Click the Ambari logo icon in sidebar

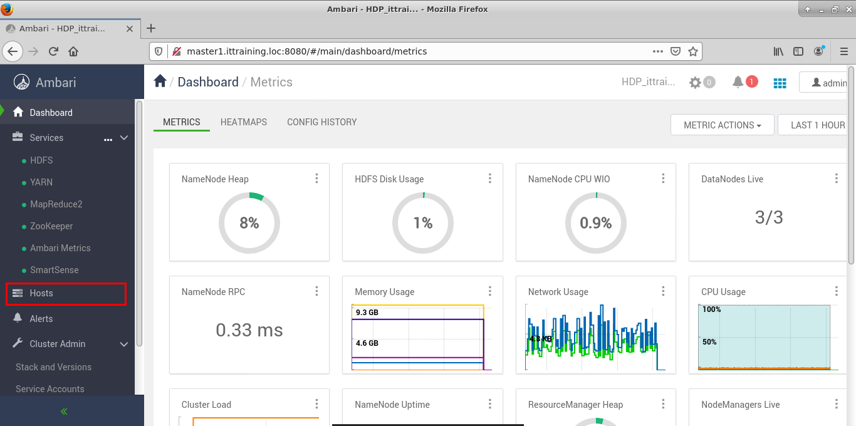(x=22, y=82)
